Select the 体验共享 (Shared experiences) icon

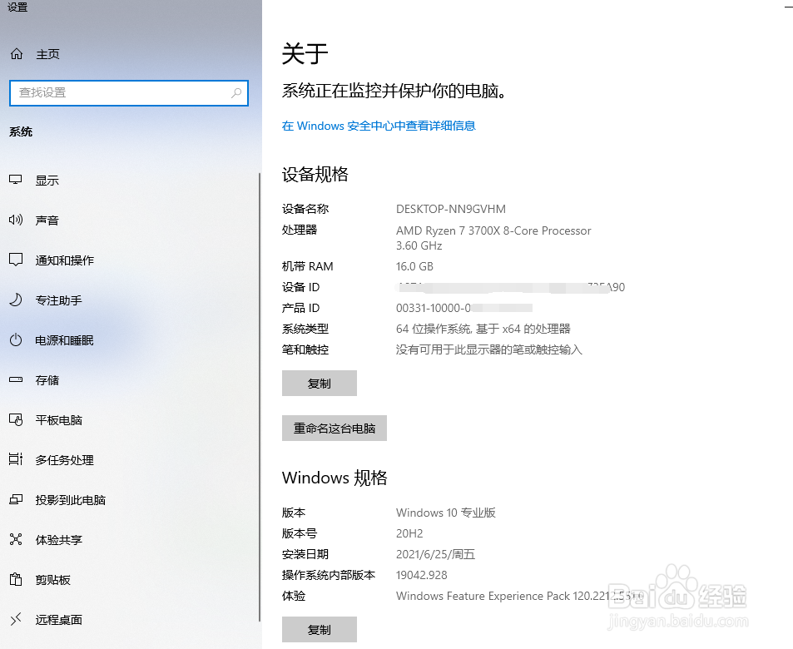pos(17,539)
